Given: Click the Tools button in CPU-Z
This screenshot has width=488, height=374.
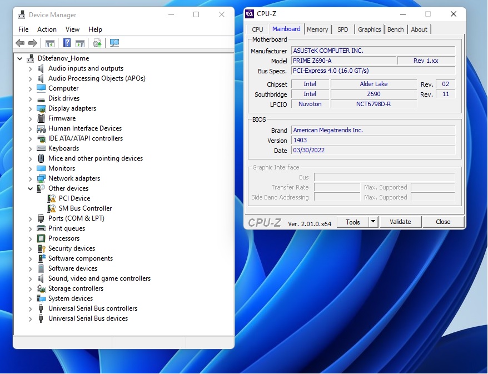Looking at the screenshot, I should pos(353,222).
